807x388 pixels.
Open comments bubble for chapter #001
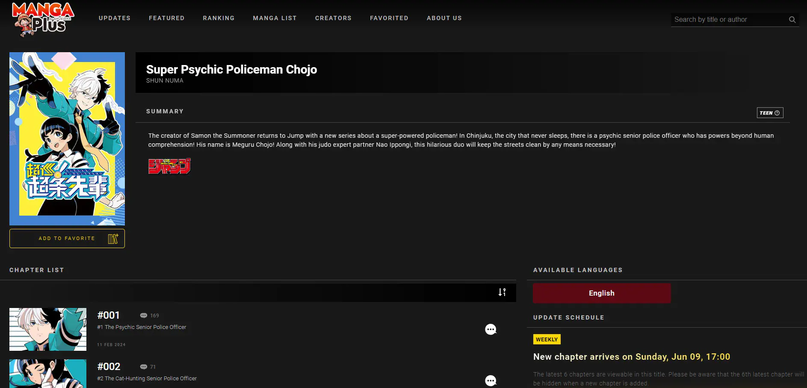491,329
